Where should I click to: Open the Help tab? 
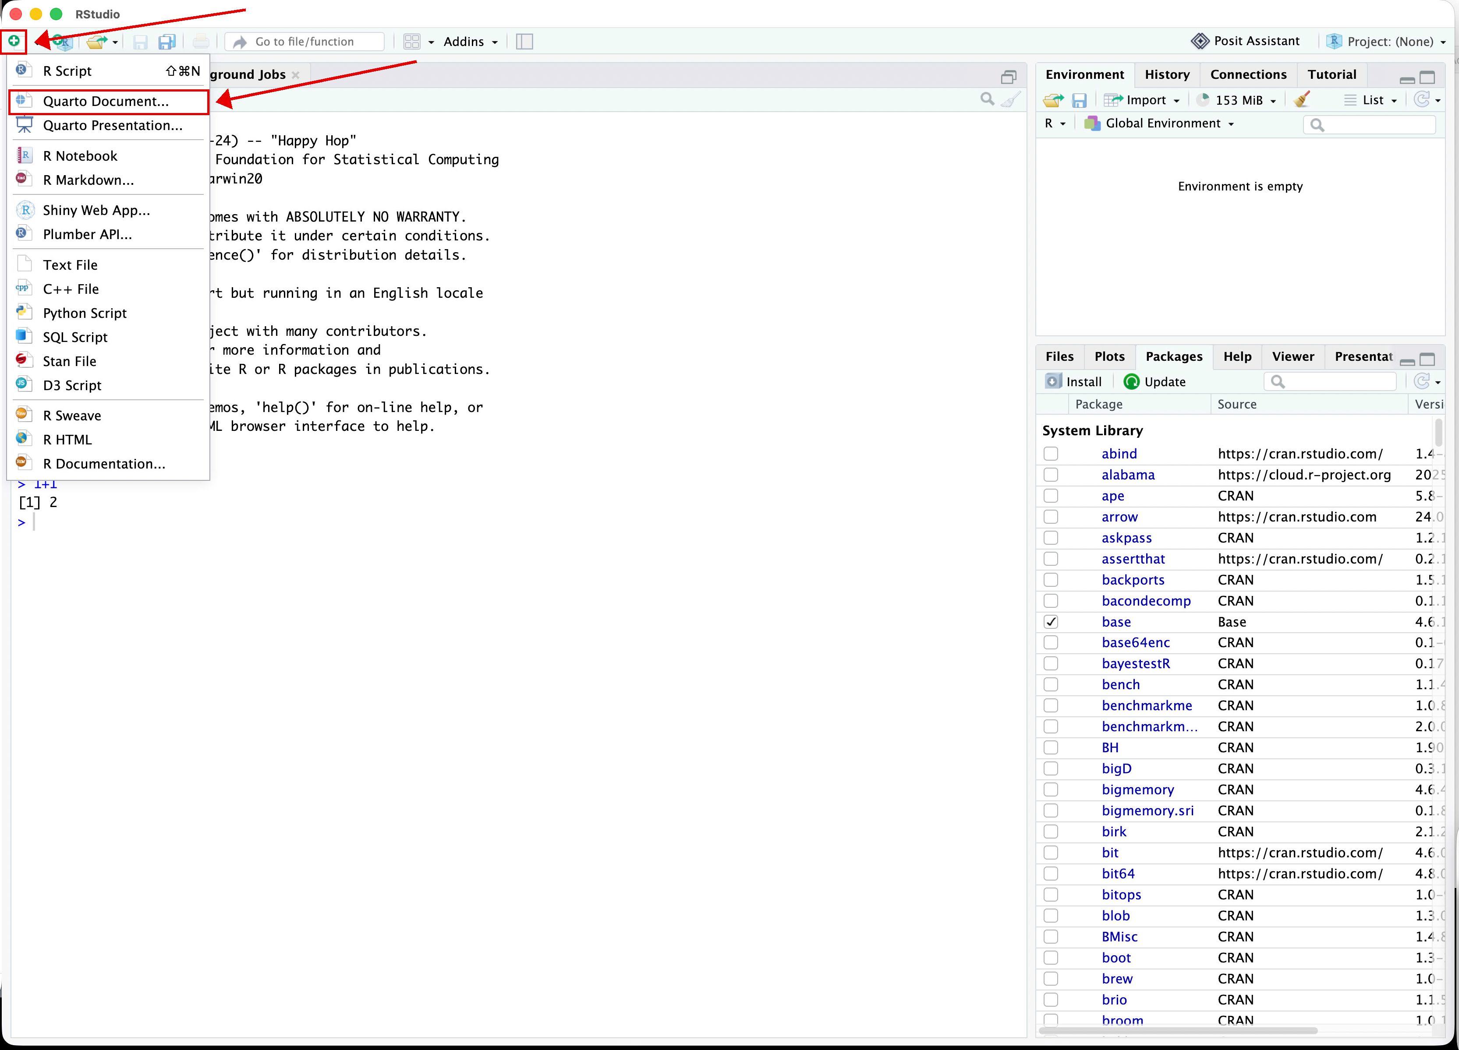click(x=1237, y=356)
